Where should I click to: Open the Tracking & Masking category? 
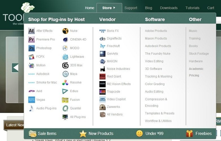coord(159,76)
